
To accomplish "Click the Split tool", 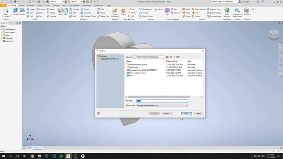I will tap(100, 9).
